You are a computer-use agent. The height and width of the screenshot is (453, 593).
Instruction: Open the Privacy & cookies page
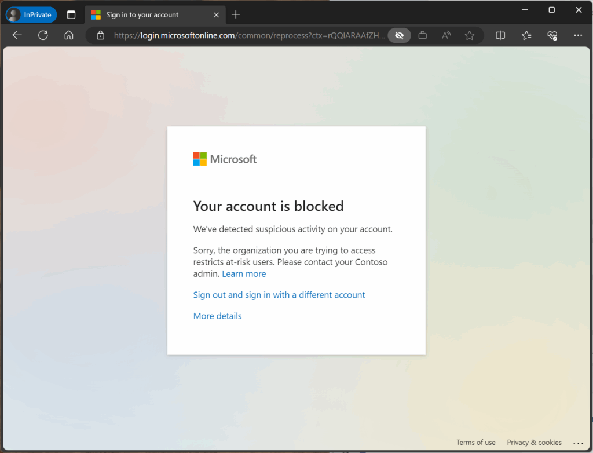click(534, 442)
